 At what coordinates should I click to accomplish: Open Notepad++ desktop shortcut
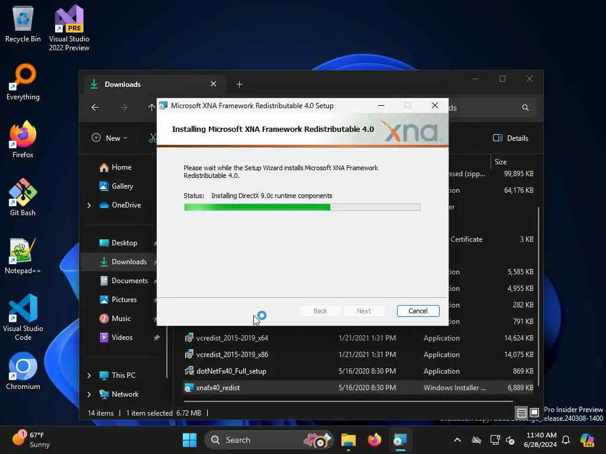click(x=23, y=255)
